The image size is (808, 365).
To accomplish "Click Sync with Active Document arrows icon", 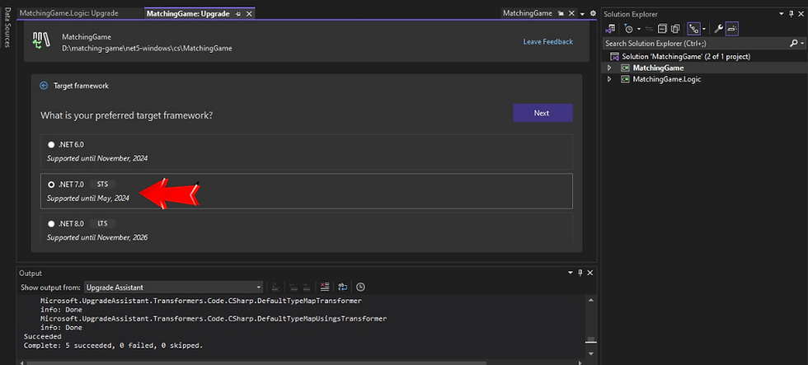I will pyautogui.click(x=649, y=29).
